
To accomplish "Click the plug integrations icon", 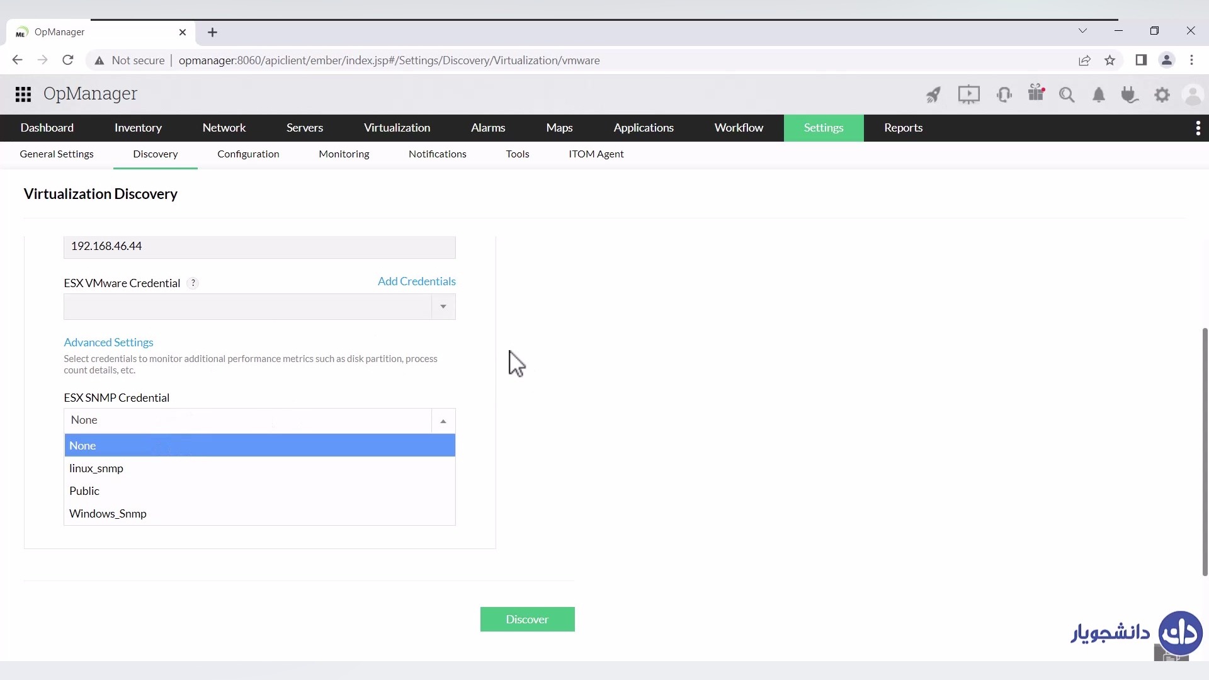I will [x=1130, y=95].
